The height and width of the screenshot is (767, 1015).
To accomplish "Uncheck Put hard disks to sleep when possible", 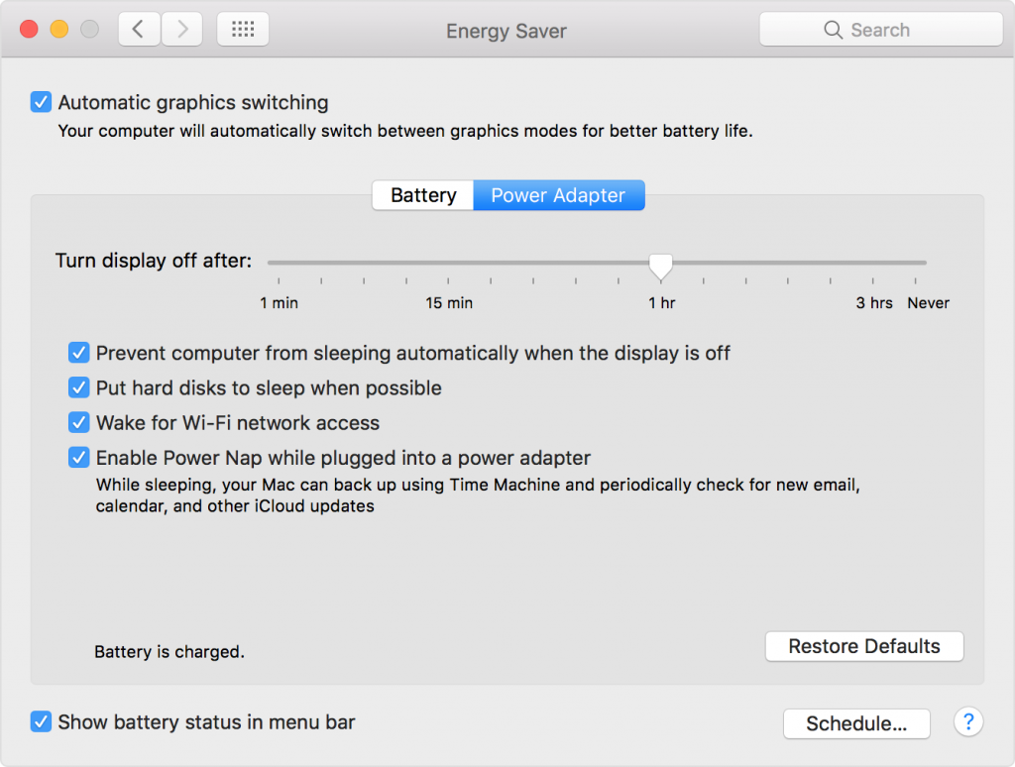I will tap(78, 387).
